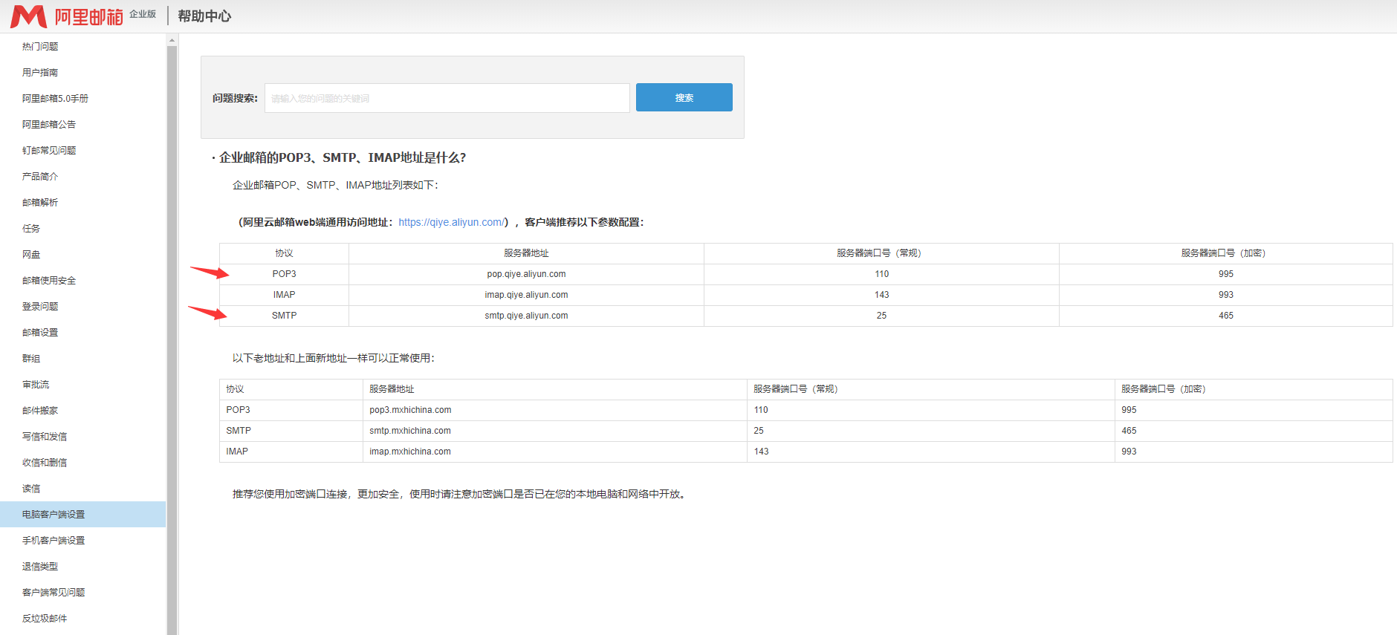Click port 465 in the smtp.qiye.aliyun.com row
The width and height of the screenshot is (1397, 635).
click(1226, 316)
